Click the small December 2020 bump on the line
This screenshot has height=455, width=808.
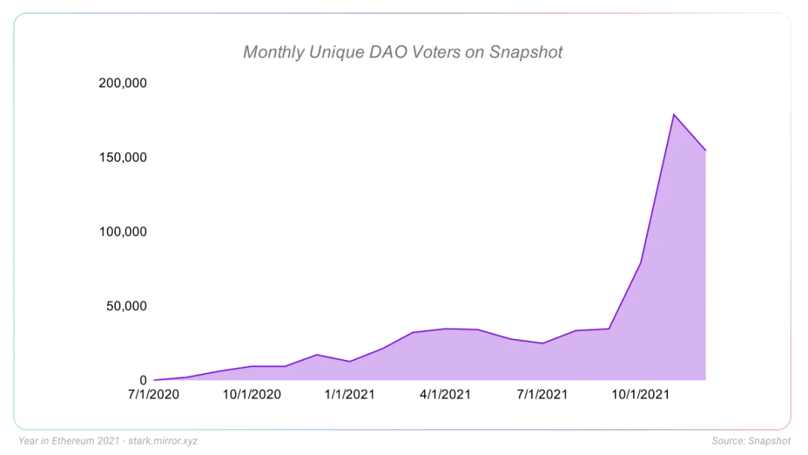pos(317,355)
